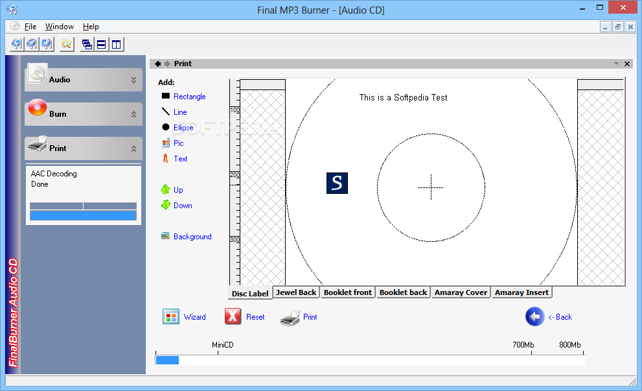This screenshot has width=642, height=391.
Task: Click the gray segmented progress bar
Action: [x=83, y=206]
